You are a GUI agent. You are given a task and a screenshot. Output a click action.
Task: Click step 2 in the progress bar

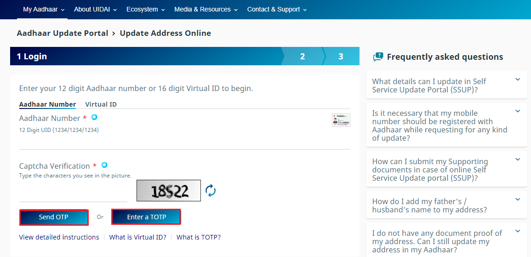(x=303, y=57)
